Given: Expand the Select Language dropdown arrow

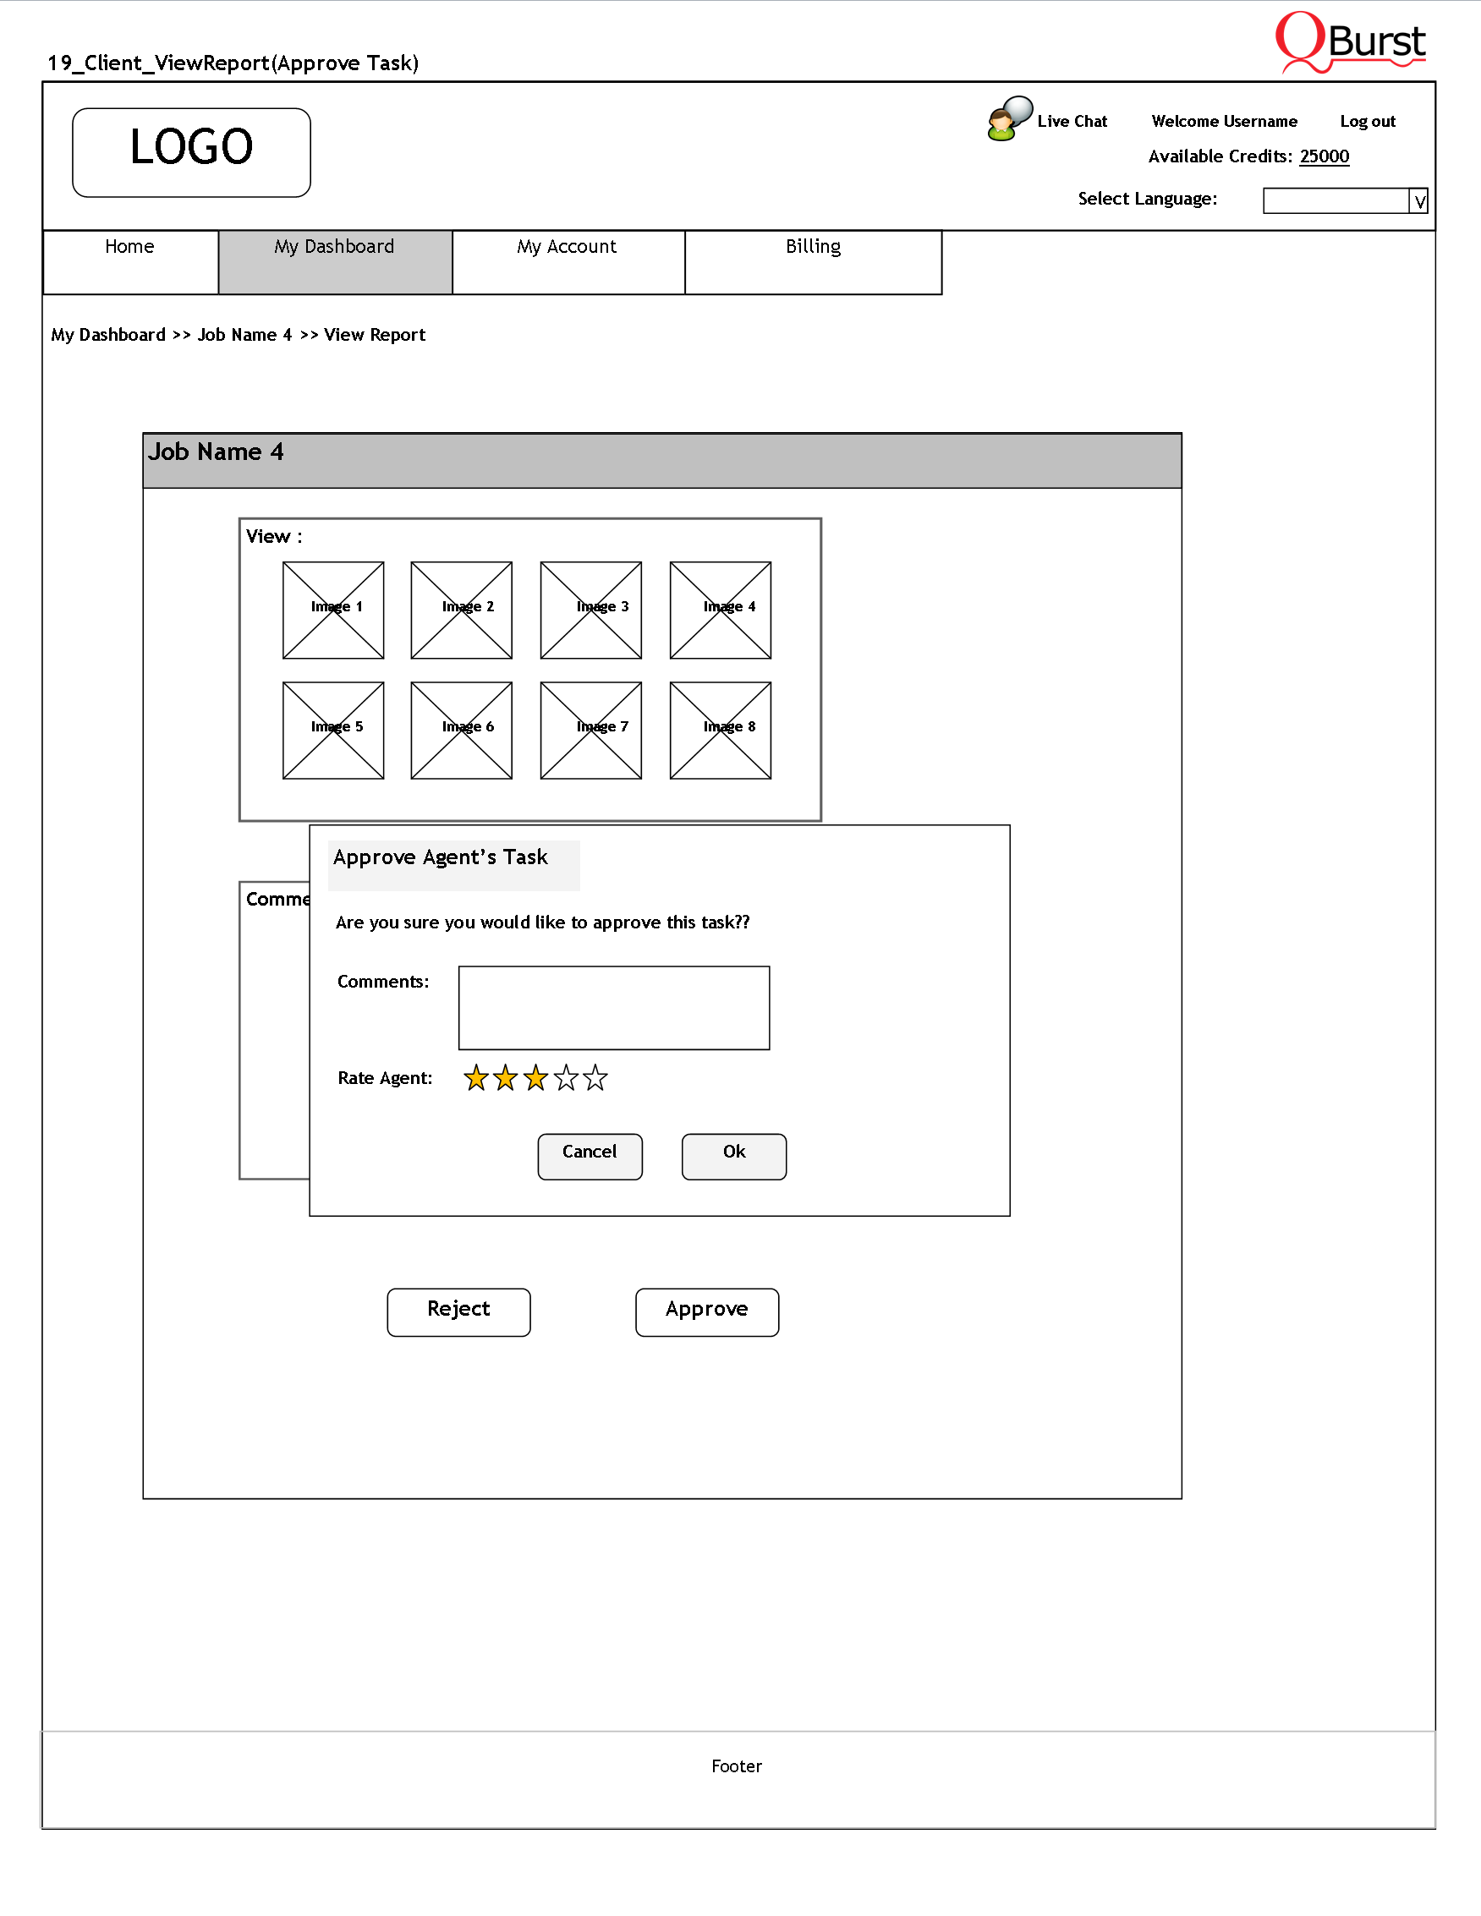Looking at the screenshot, I should (x=1418, y=201).
